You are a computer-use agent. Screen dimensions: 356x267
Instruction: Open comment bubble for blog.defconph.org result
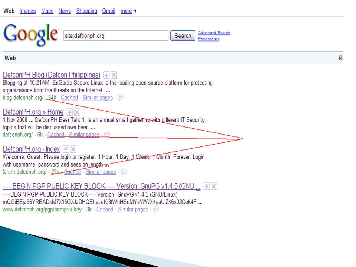point(121,98)
